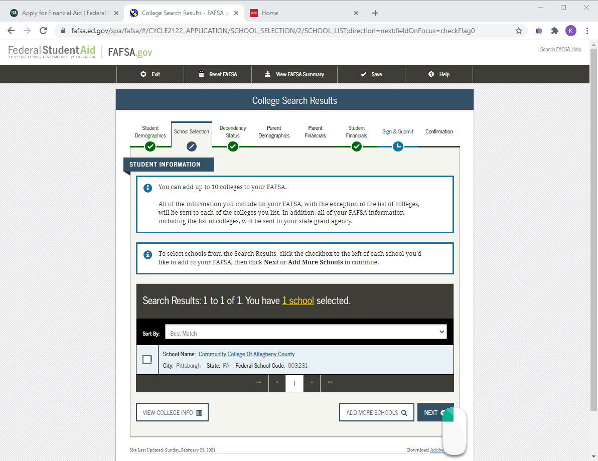Image resolution: width=598 pixels, height=461 pixels.
Task: Click the info icon beside 10 colleges note
Action: (x=147, y=188)
